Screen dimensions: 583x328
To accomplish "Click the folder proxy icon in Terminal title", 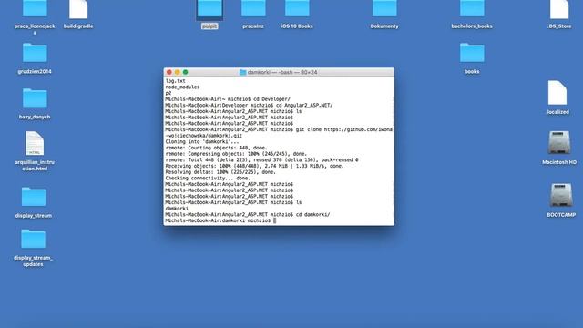I will point(243,72).
